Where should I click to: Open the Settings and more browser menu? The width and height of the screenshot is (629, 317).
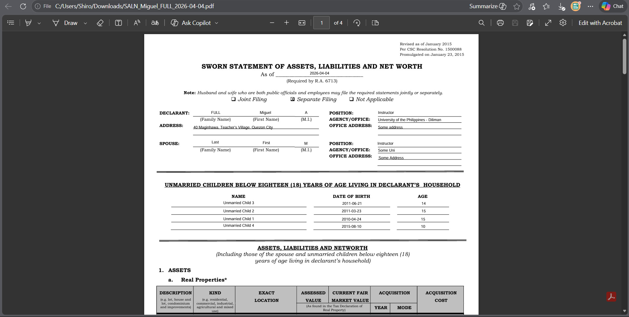[x=591, y=6]
